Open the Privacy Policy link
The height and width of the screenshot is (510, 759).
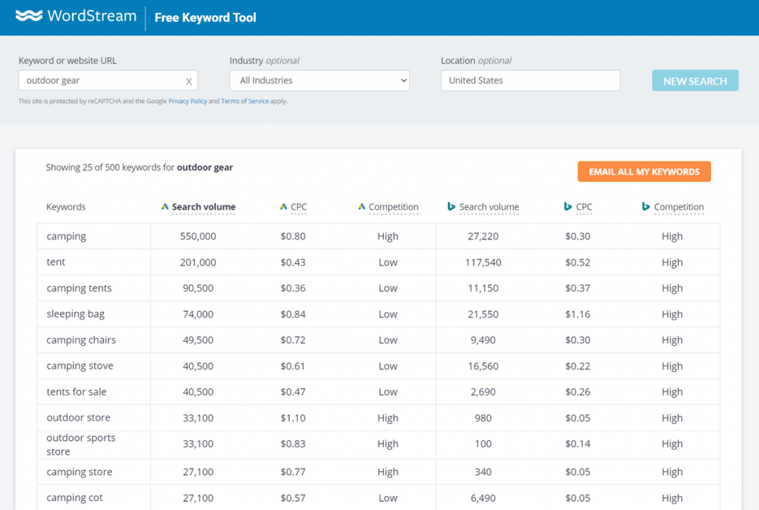tap(188, 100)
